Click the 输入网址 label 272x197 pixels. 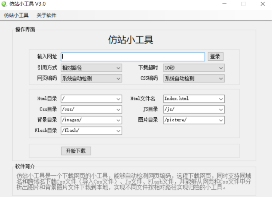[x=47, y=57]
